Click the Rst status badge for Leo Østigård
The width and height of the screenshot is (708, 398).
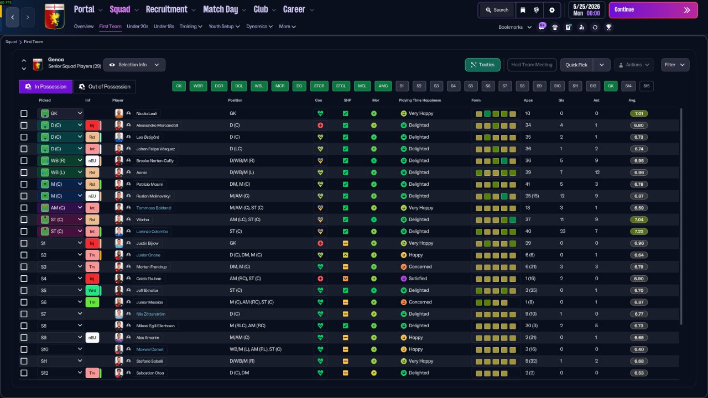92,137
